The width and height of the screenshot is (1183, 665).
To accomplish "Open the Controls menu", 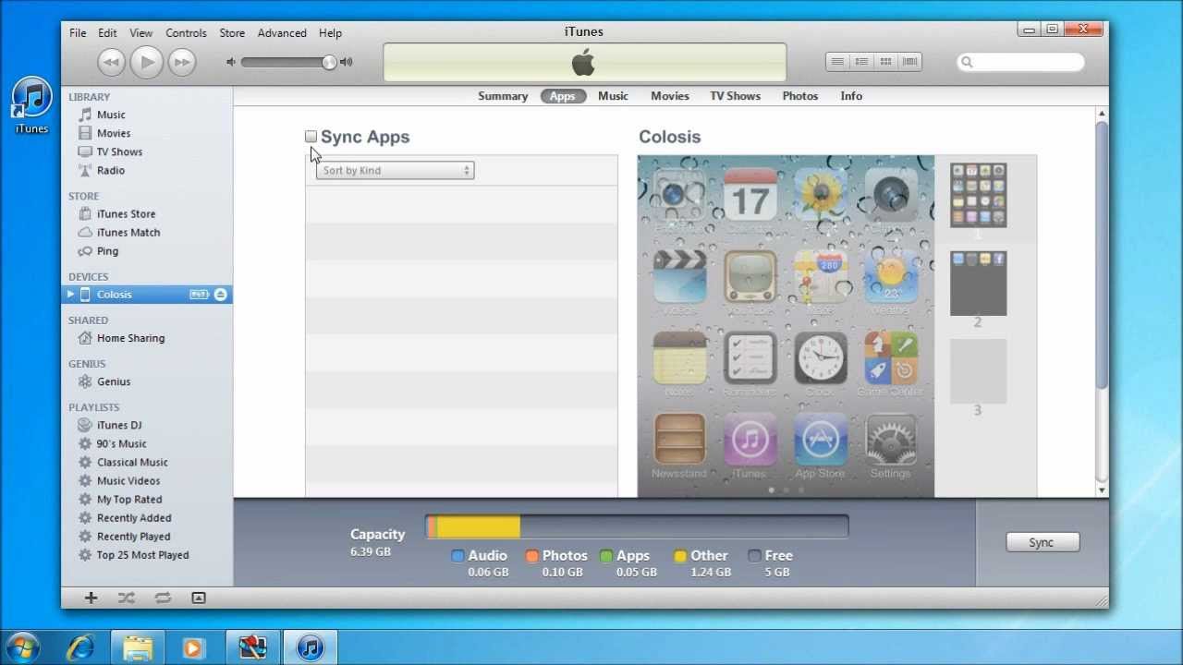I will 186,32.
